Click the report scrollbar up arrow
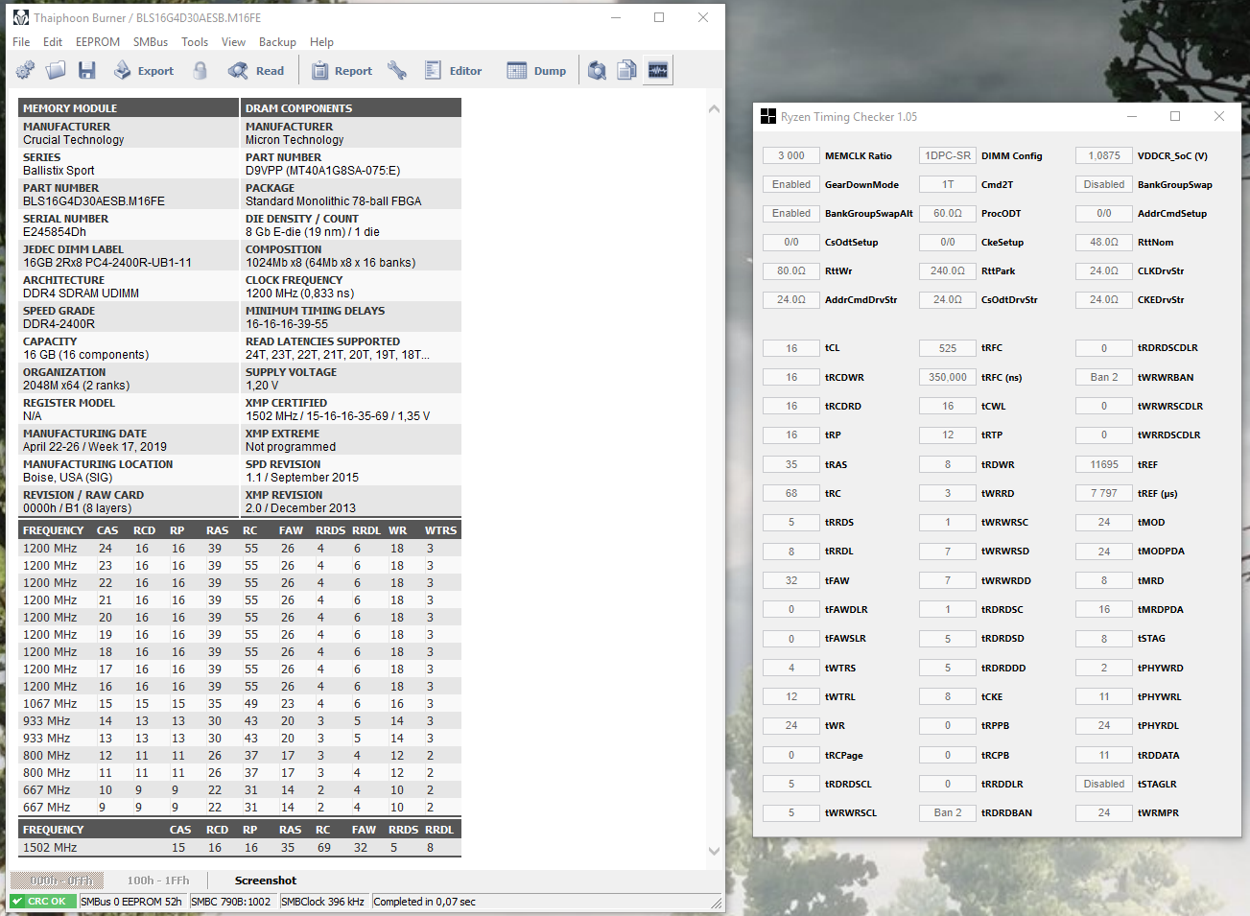 (714, 108)
